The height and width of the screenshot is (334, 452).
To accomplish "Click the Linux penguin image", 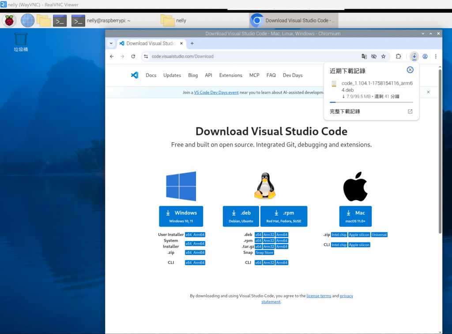I will pos(265,186).
